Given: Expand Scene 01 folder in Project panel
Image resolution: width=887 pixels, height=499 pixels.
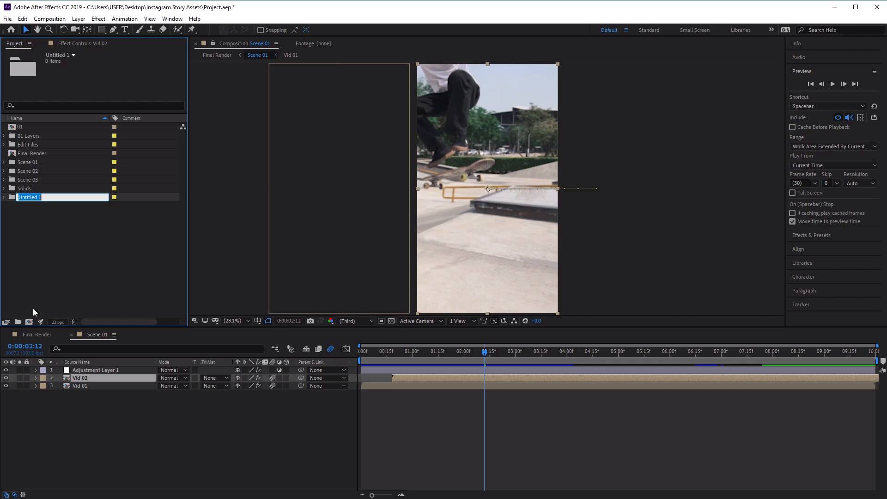Looking at the screenshot, I should coord(4,162).
